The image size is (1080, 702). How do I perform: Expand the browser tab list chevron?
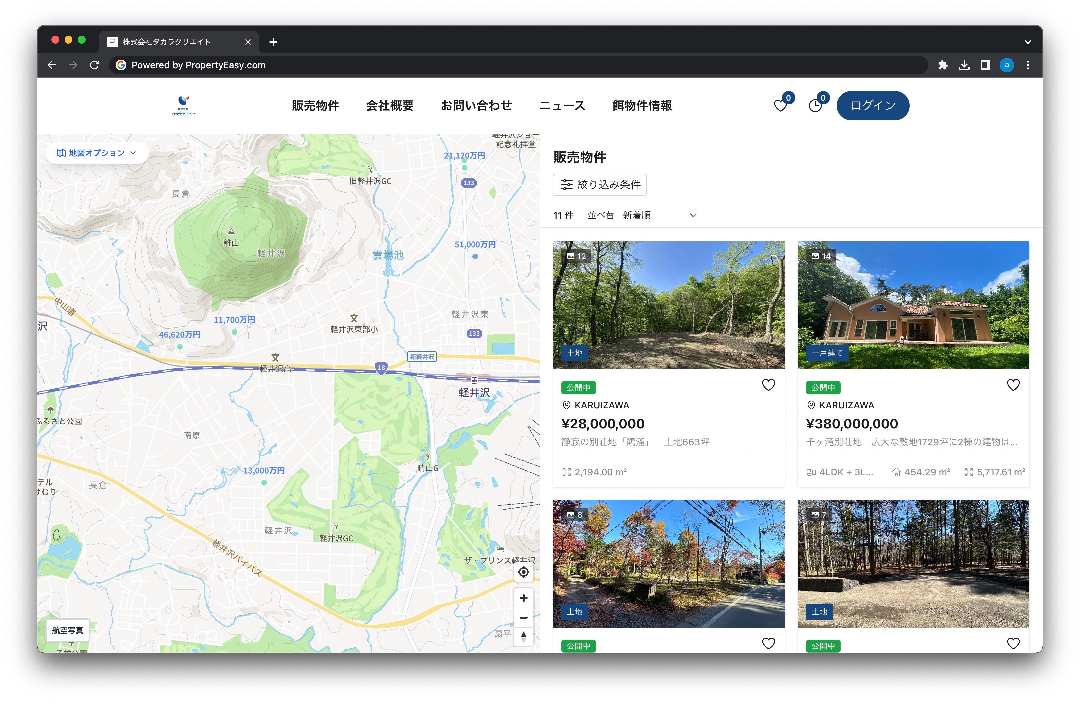tap(1027, 42)
